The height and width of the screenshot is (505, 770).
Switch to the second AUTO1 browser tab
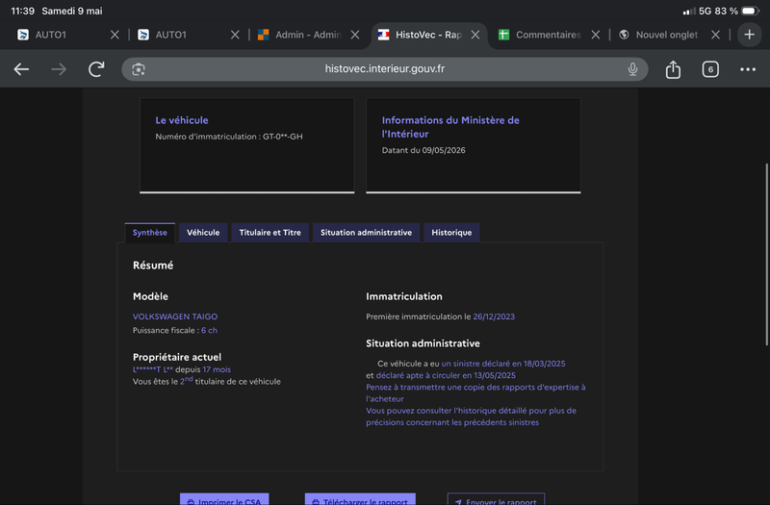tap(171, 35)
